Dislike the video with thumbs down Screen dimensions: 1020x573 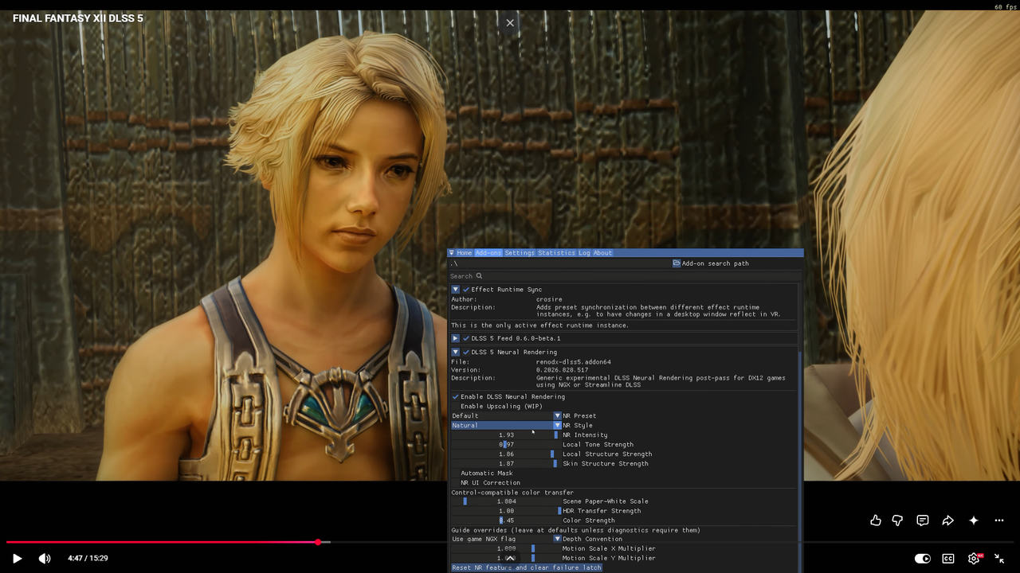point(897,520)
